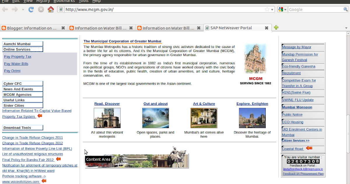Open the View menu
This screenshot has height=184, width=350.
tap(28, 1)
